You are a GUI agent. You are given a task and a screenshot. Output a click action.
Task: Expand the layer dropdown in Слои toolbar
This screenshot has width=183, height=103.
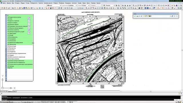[x=170, y=16]
